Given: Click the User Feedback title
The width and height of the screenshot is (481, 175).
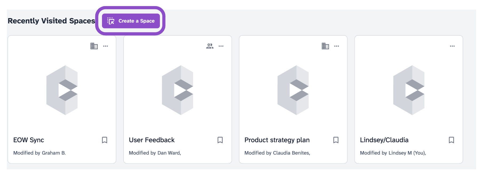Looking at the screenshot, I should click(152, 140).
